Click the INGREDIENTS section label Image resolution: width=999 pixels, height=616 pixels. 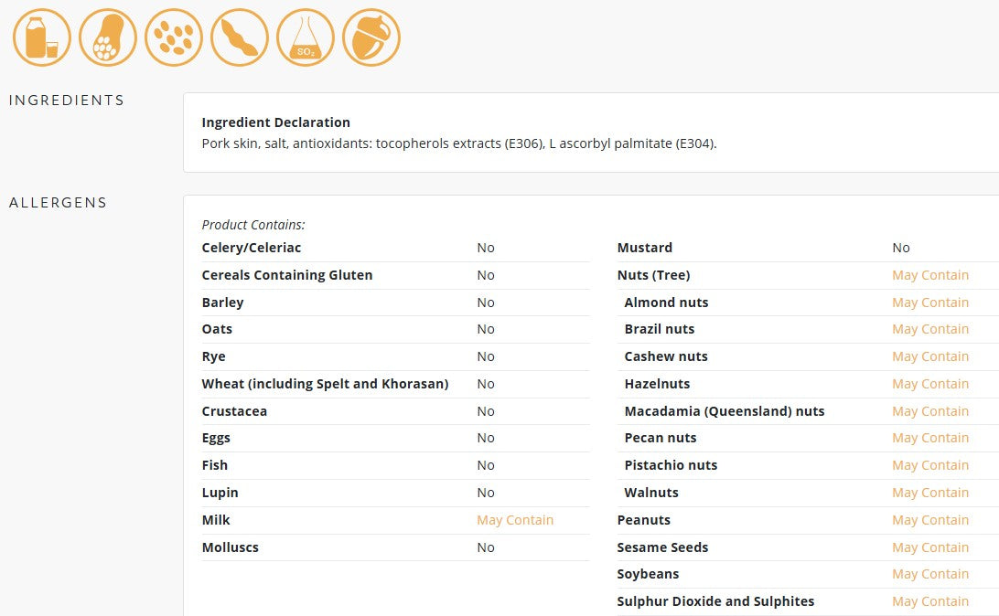(x=67, y=101)
